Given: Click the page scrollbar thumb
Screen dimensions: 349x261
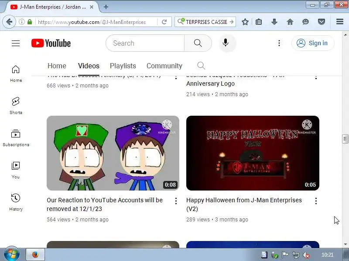Looking at the screenshot, I should [x=345, y=139].
